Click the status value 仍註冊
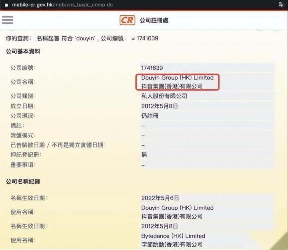288x250 pixels. click(150, 116)
